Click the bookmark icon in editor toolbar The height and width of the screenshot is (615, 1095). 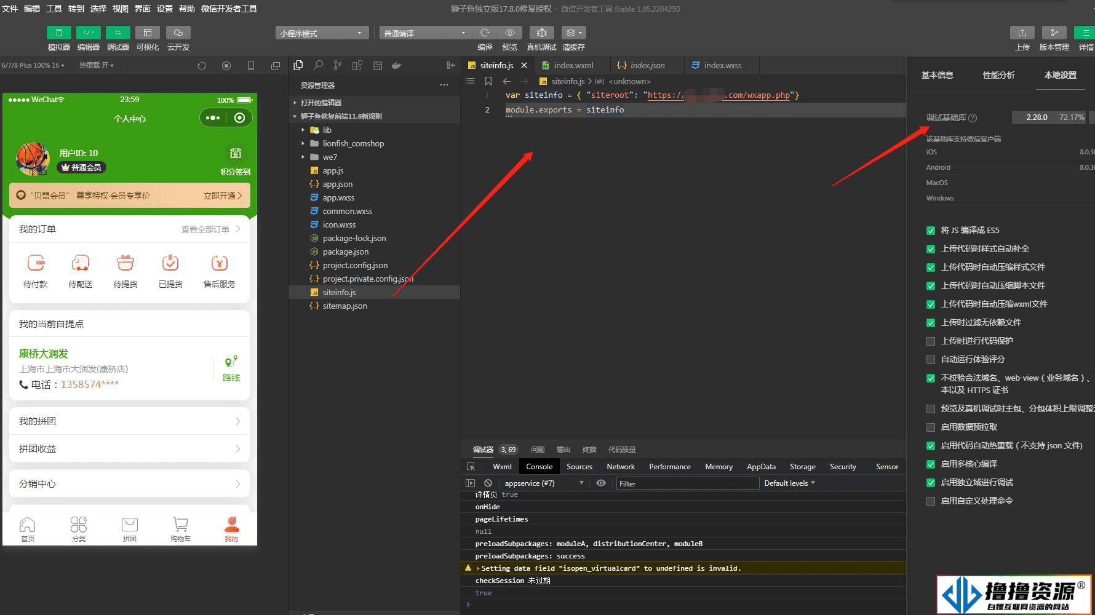point(488,81)
